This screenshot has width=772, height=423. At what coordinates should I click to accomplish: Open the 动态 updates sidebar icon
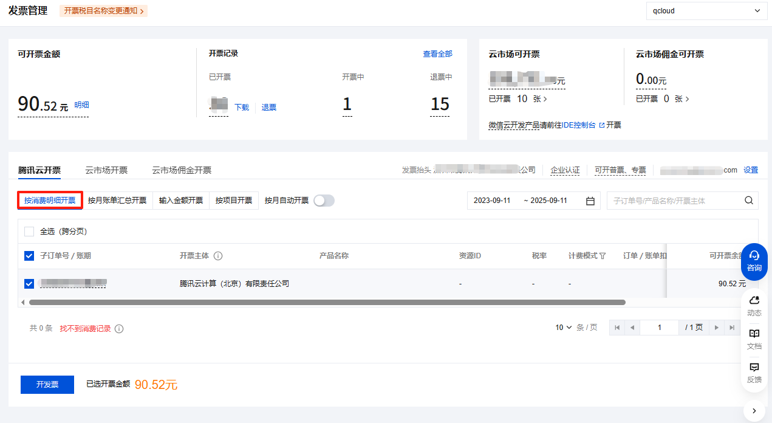coord(754,306)
